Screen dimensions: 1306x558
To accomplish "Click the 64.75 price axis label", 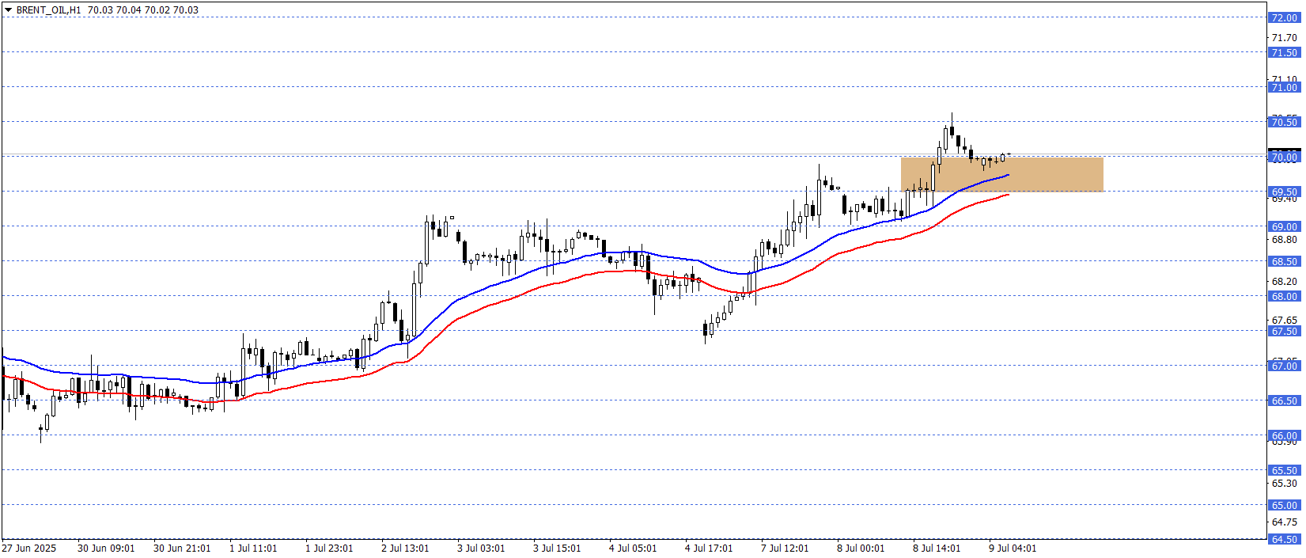I will [1285, 522].
